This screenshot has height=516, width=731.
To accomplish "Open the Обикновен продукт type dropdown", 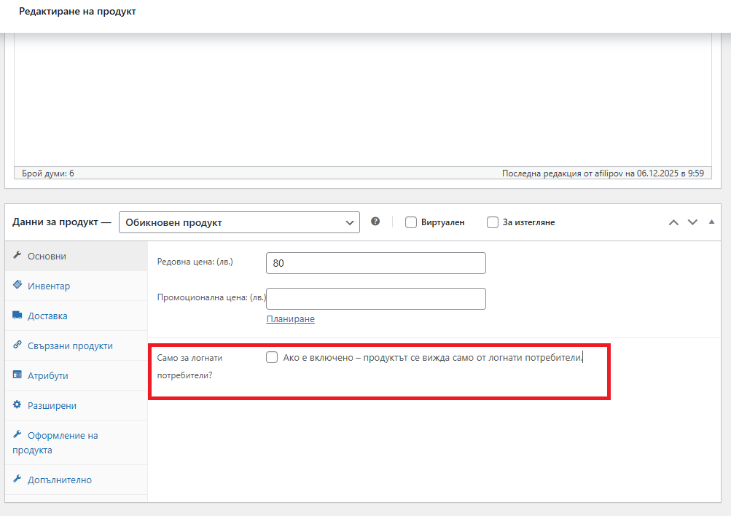I will pyautogui.click(x=239, y=222).
